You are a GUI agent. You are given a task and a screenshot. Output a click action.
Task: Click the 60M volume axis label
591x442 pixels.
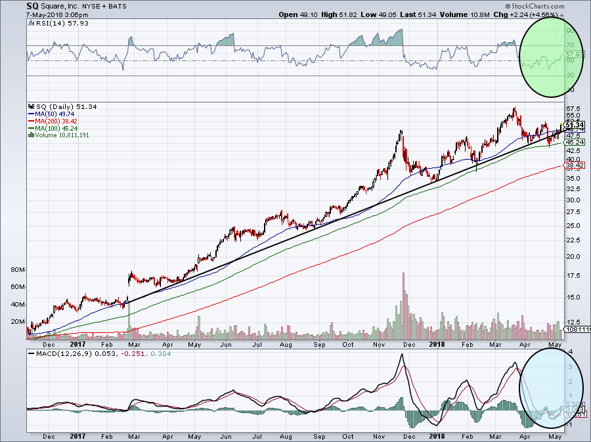(x=18, y=287)
